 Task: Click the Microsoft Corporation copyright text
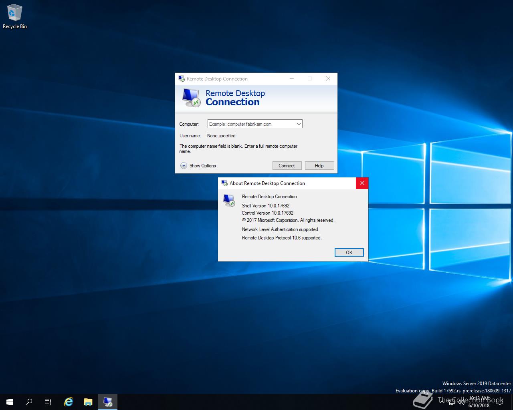(288, 220)
